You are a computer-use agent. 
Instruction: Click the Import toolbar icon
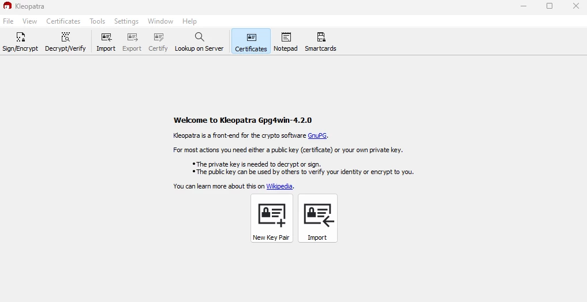106,42
